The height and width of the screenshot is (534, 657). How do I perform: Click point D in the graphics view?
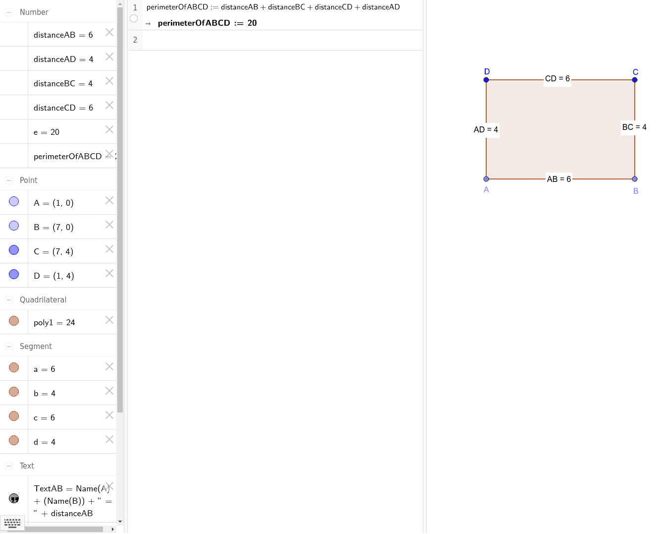[486, 79]
